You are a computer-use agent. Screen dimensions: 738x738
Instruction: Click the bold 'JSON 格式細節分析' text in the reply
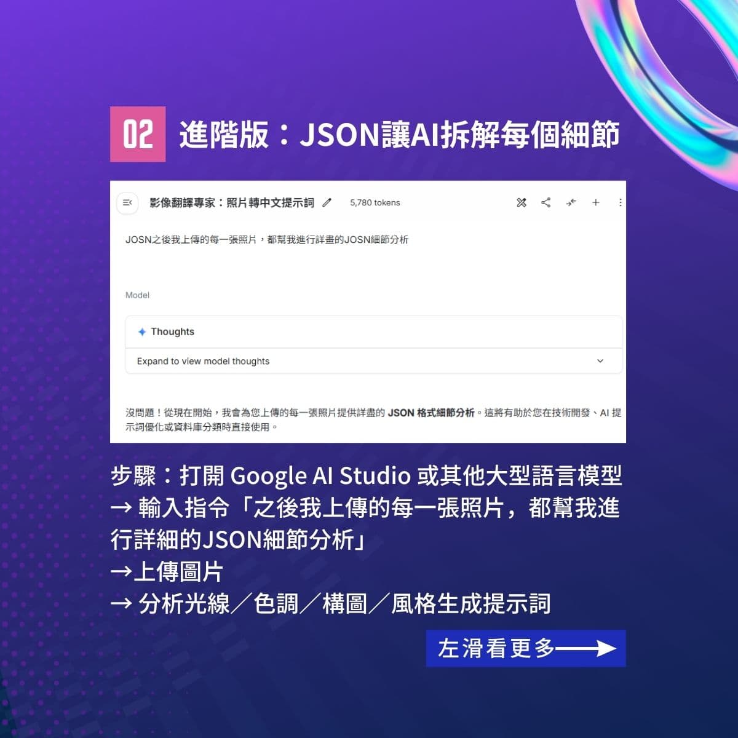pyautogui.click(x=431, y=413)
